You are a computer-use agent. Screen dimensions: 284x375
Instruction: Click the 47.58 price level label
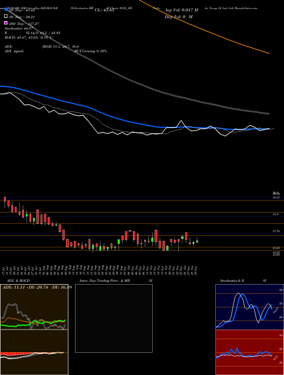pos(276,231)
